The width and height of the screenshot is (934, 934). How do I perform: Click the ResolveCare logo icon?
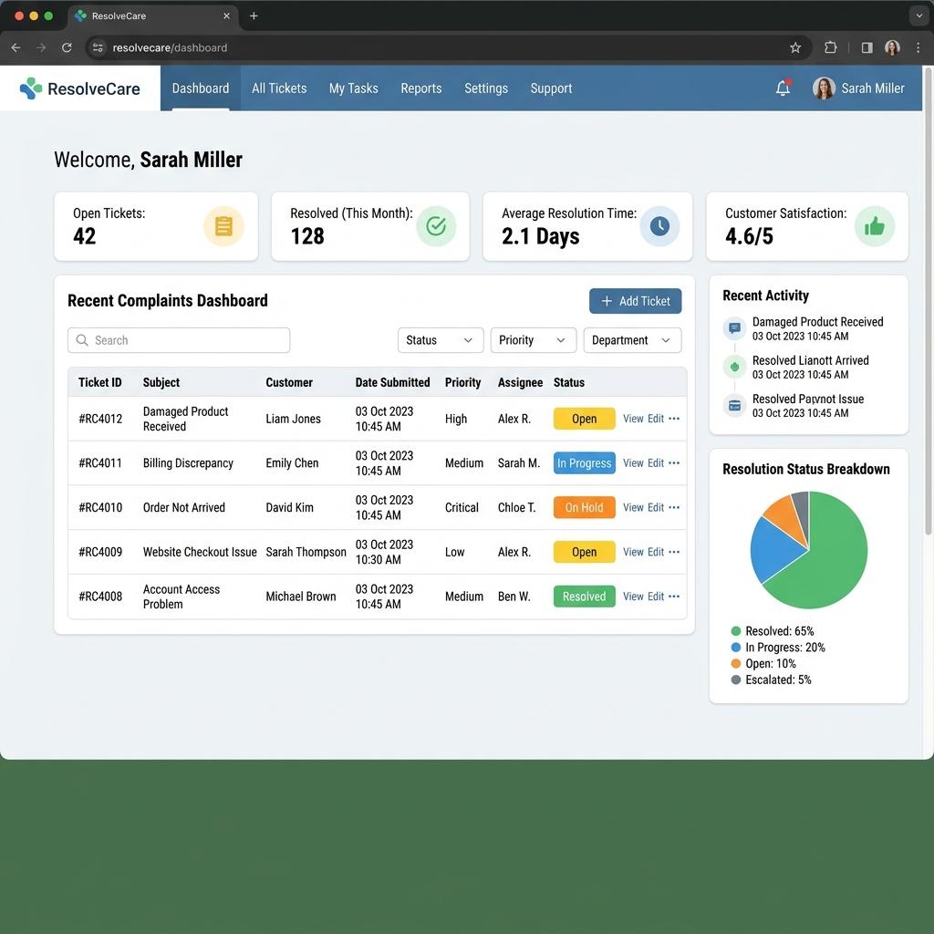click(x=31, y=88)
